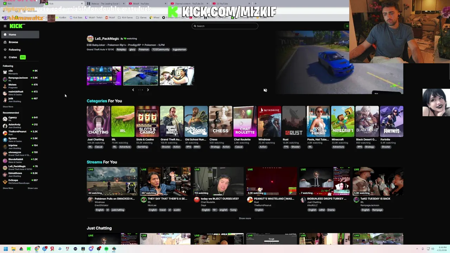Open Syztmz recommended channel
The image size is (450, 253).
(x=20, y=140)
